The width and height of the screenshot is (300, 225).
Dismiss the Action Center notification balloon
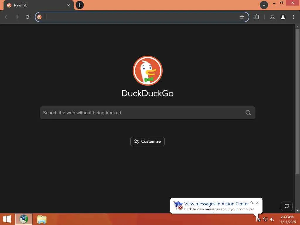pos(257,203)
